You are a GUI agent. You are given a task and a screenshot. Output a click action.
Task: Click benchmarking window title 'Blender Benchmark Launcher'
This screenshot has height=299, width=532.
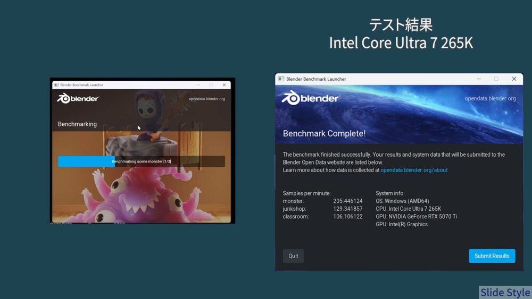click(82, 85)
